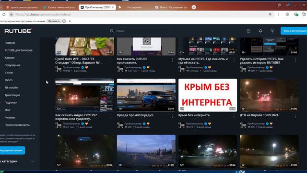Open Подписки in the sidebar

11,102
